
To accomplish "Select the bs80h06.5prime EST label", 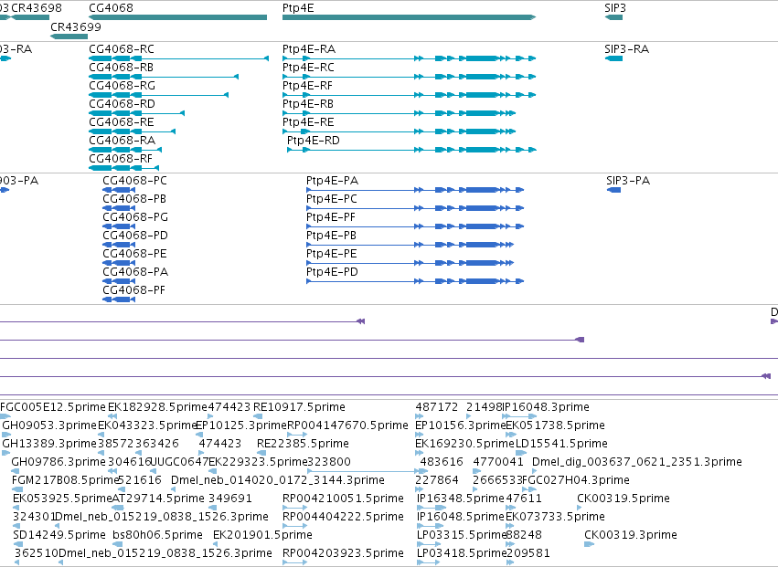I will [x=157, y=535].
